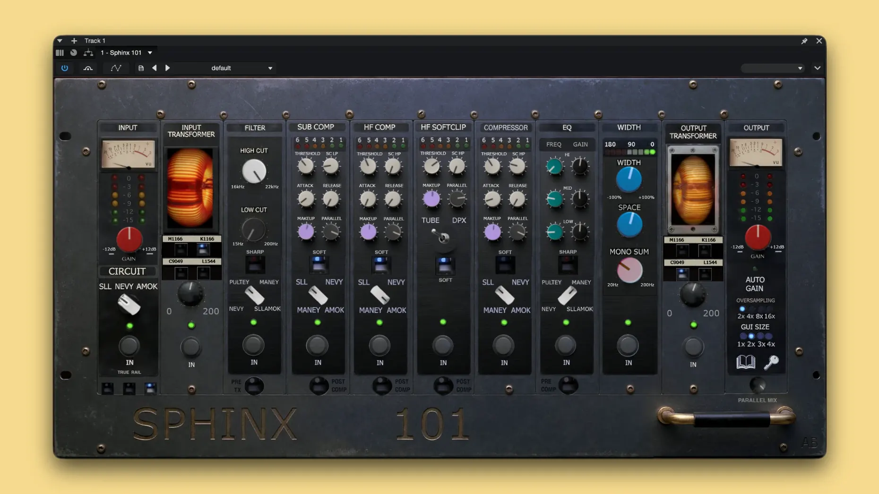
Task: Toggle the Input module IN button
Action: [129, 346]
